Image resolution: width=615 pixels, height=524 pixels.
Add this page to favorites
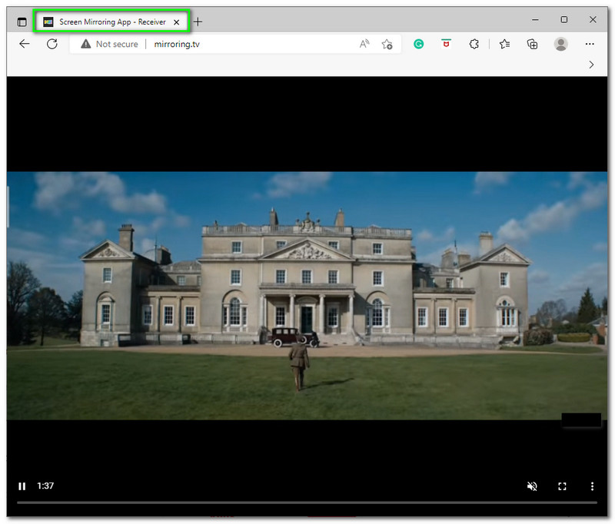[387, 45]
